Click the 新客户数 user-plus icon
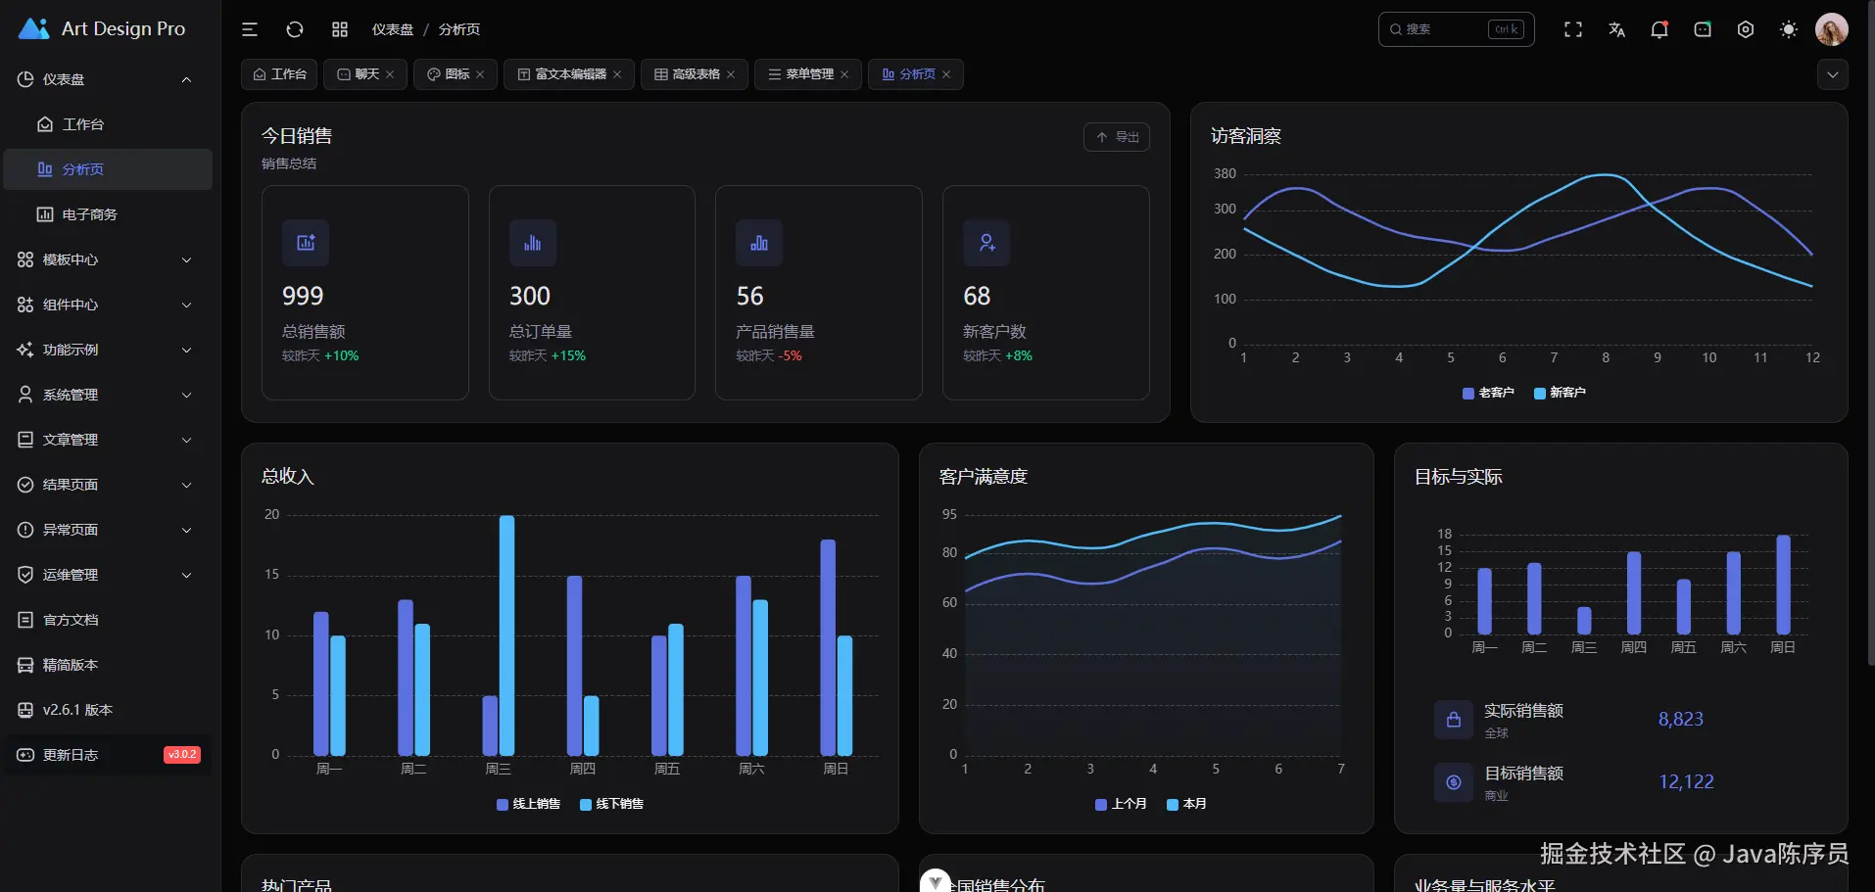Screen dimensions: 1875x892 tap(986, 243)
